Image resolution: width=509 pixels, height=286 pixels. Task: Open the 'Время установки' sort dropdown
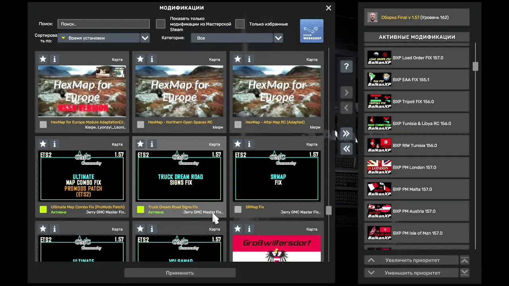click(x=99, y=38)
